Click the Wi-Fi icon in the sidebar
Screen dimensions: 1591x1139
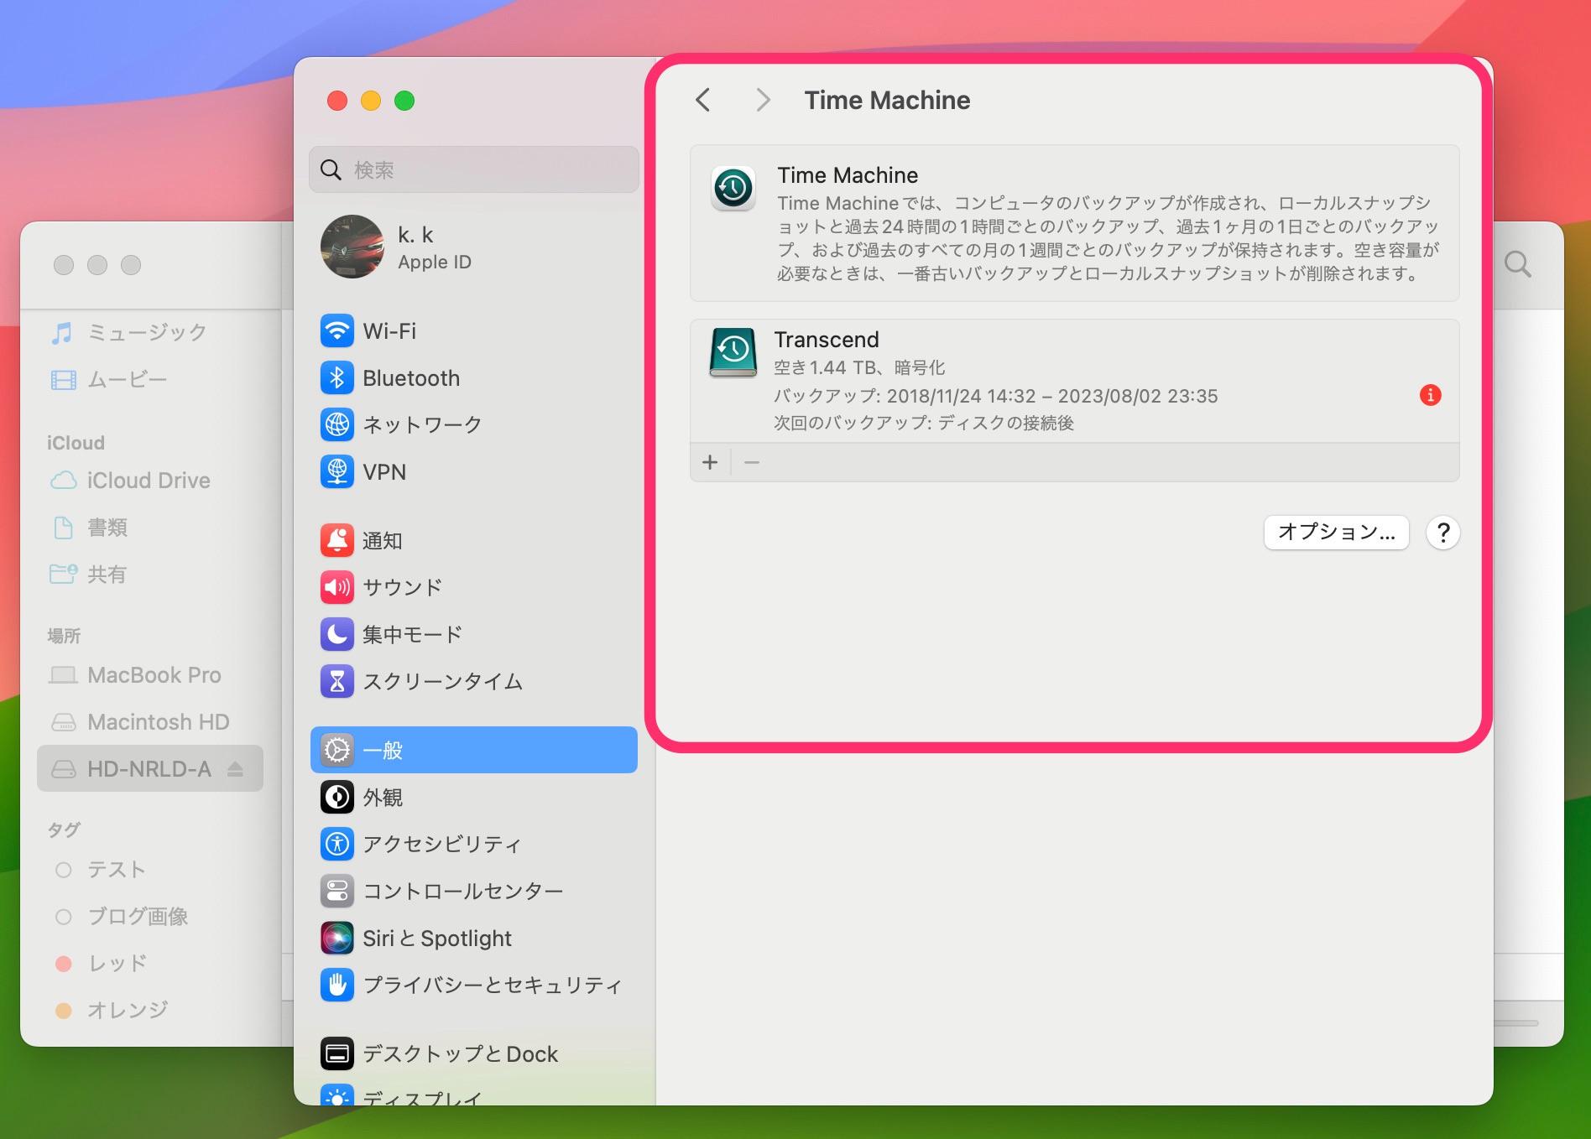[336, 331]
